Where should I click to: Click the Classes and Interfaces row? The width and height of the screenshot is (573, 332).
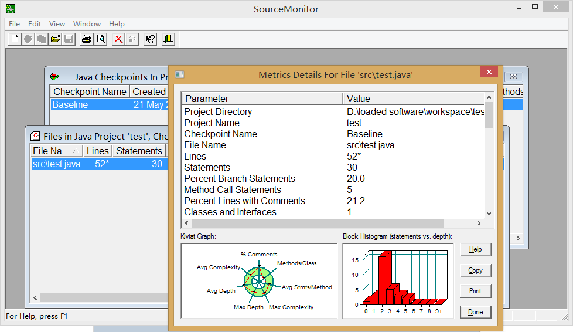(x=333, y=212)
